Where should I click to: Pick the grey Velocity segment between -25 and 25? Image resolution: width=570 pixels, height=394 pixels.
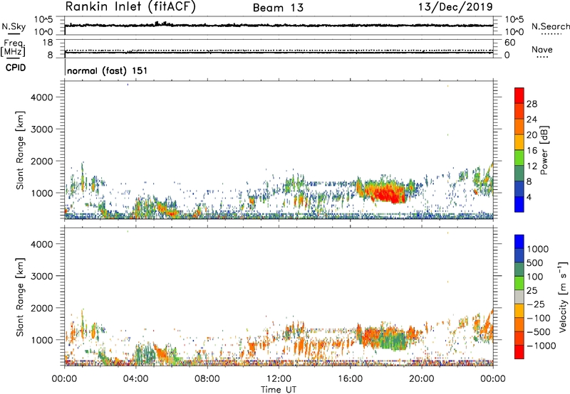pyautogui.click(x=519, y=297)
